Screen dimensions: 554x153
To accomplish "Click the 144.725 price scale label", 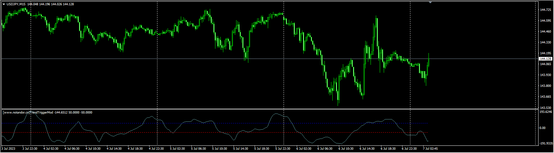I will tap(545, 10).
